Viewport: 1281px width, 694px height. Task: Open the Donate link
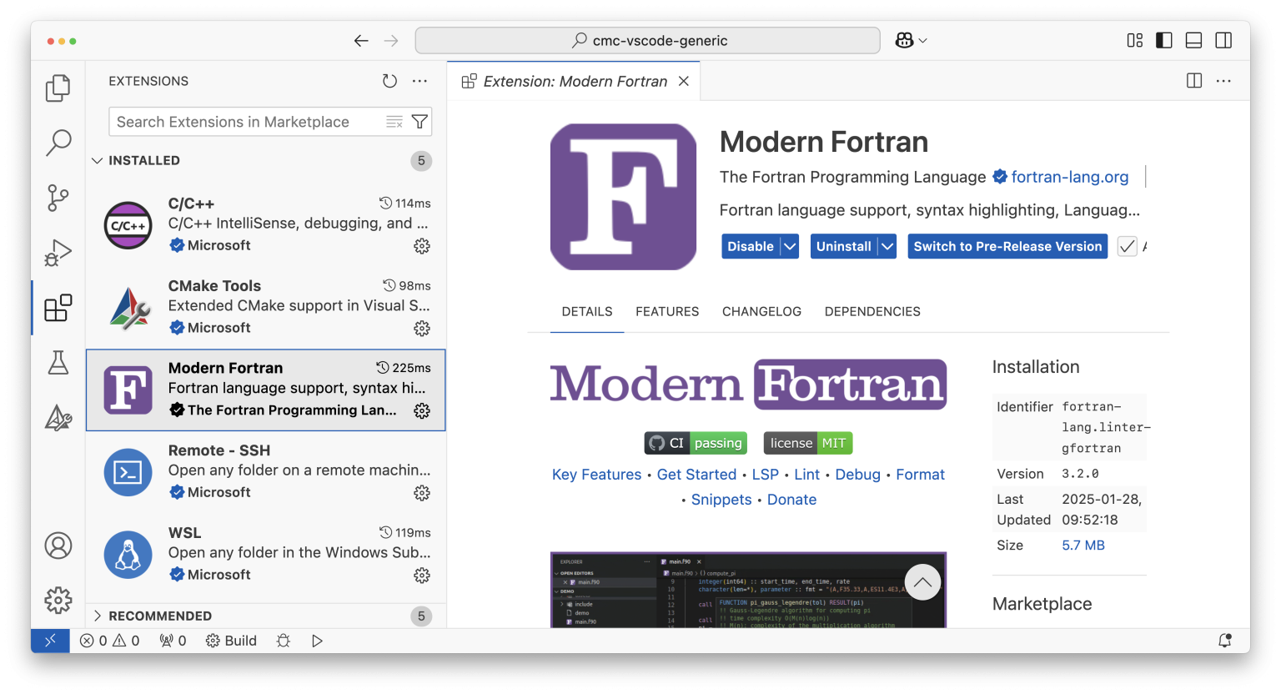[x=791, y=500]
